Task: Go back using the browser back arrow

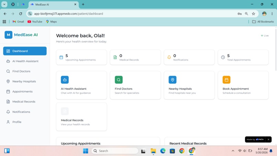Action: pos(5,14)
